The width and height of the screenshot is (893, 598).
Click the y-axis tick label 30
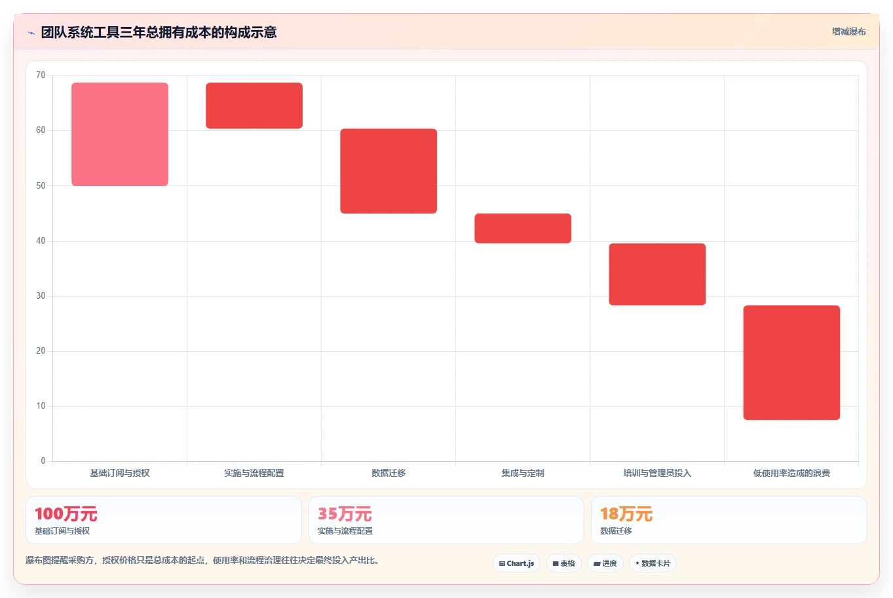point(41,296)
